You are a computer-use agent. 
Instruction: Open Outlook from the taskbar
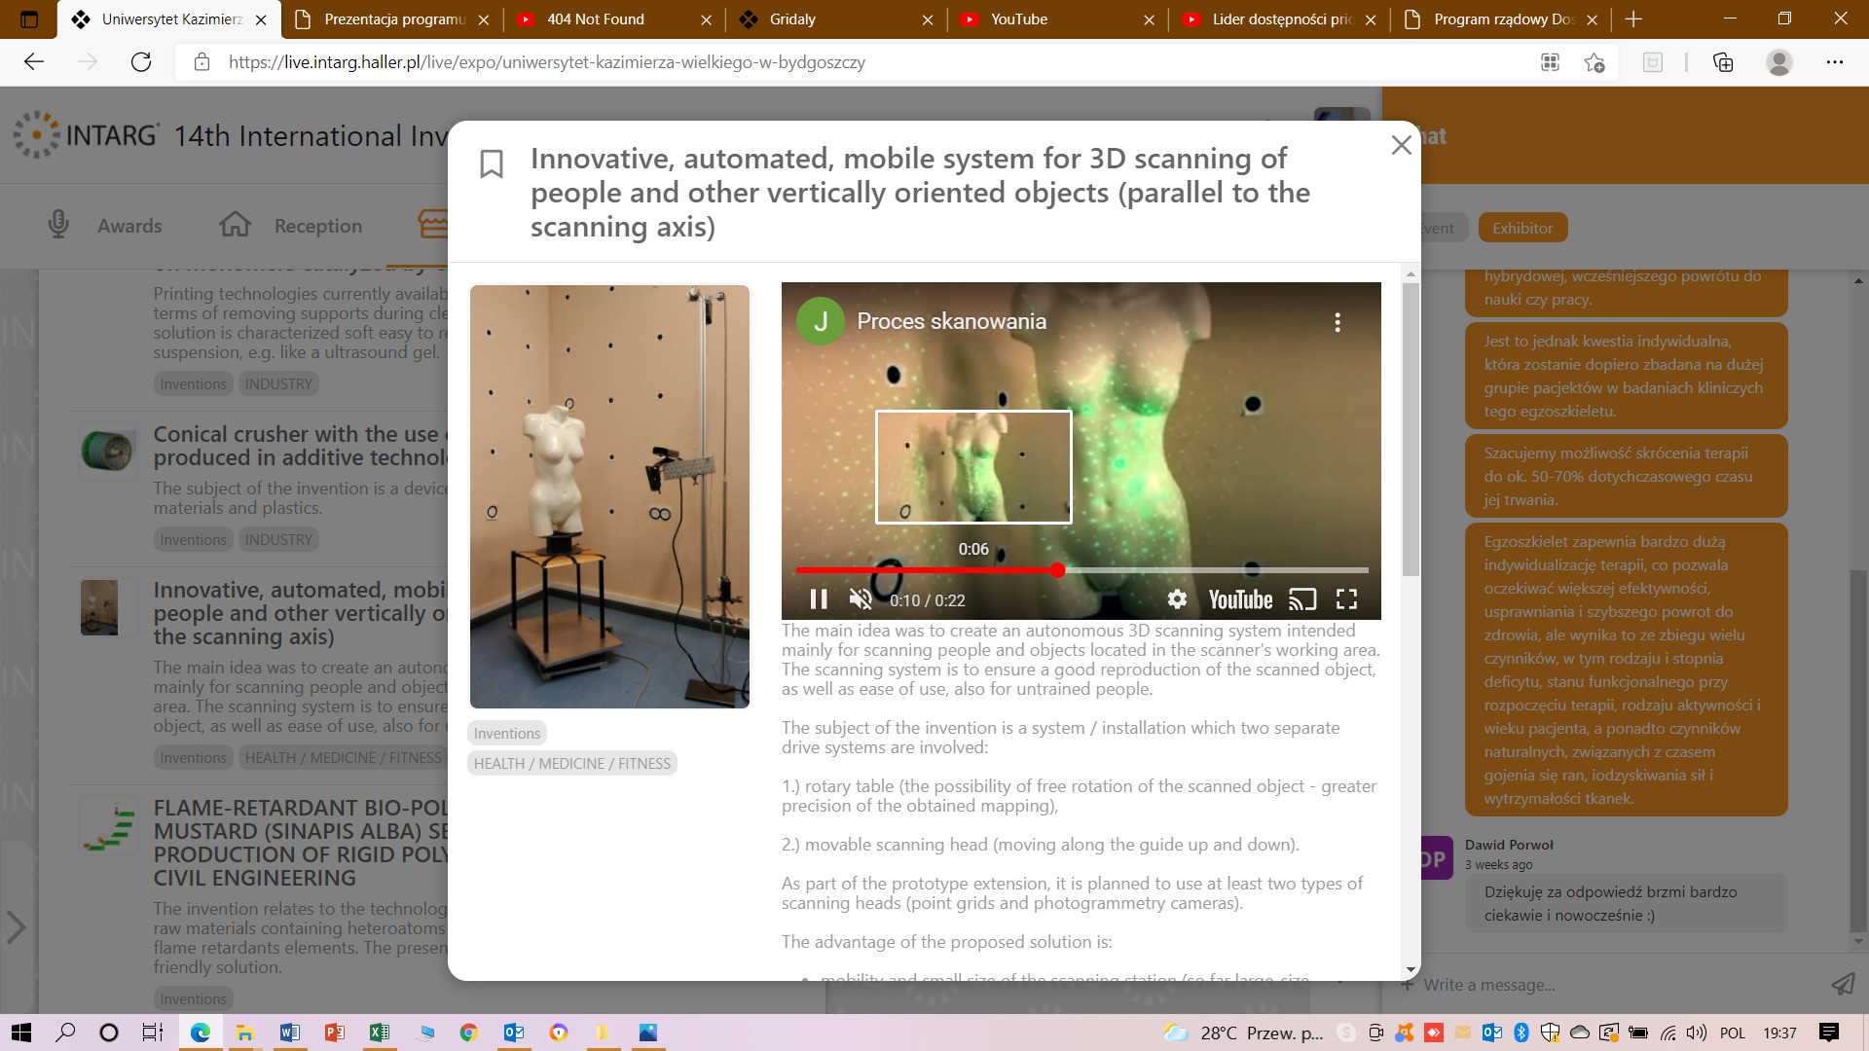[x=513, y=1033]
